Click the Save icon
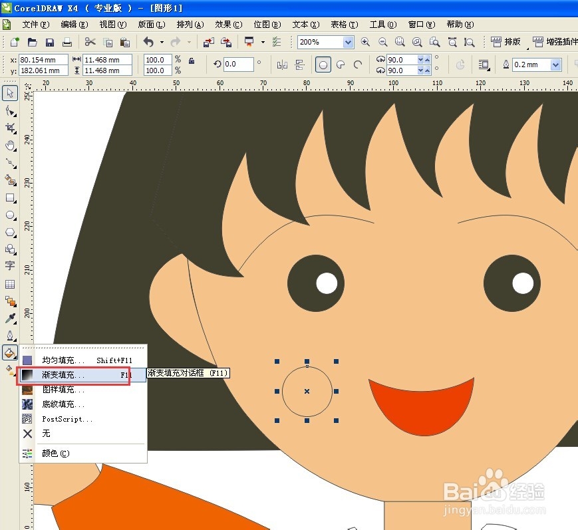The height and width of the screenshot is (530, 578). [x=50, y=43]
